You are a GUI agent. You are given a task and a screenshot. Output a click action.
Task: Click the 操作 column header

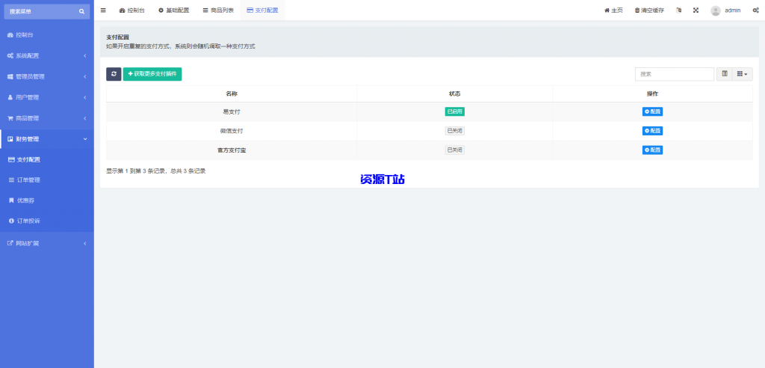[x=652, y=93]
